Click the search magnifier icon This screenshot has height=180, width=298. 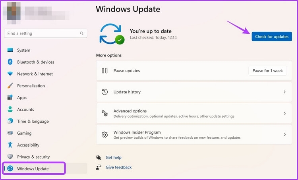(x=81, y=33)
